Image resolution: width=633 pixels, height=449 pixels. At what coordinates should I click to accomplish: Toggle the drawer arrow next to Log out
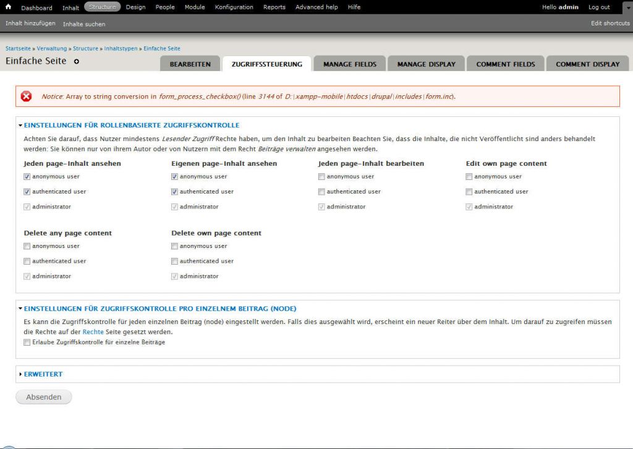coord(624,7)
